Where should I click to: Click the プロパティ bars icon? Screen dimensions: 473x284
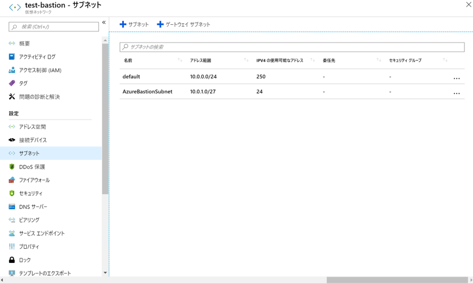12,246
